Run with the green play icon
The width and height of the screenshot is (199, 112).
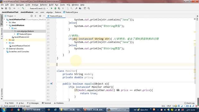[x=52, y=8]
